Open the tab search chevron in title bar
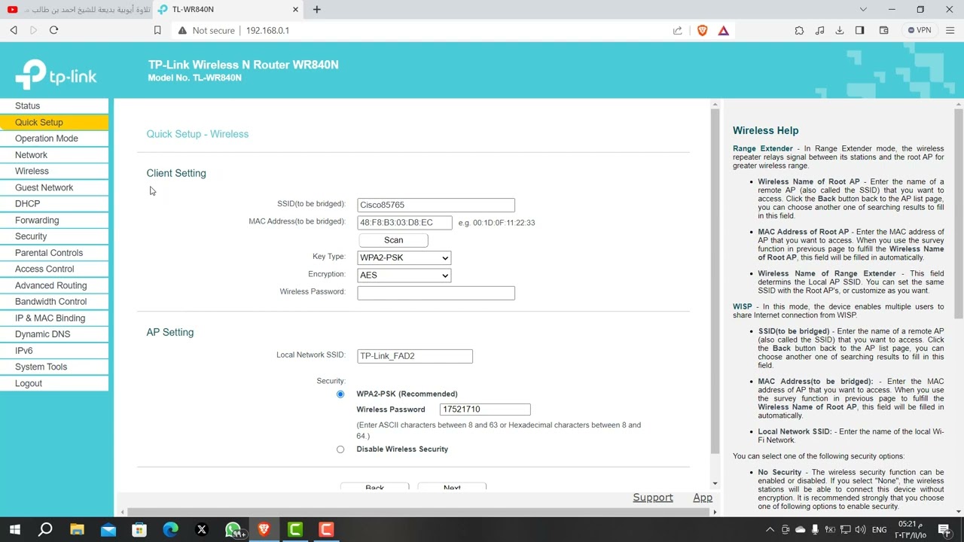 click(x=863, y=10)
